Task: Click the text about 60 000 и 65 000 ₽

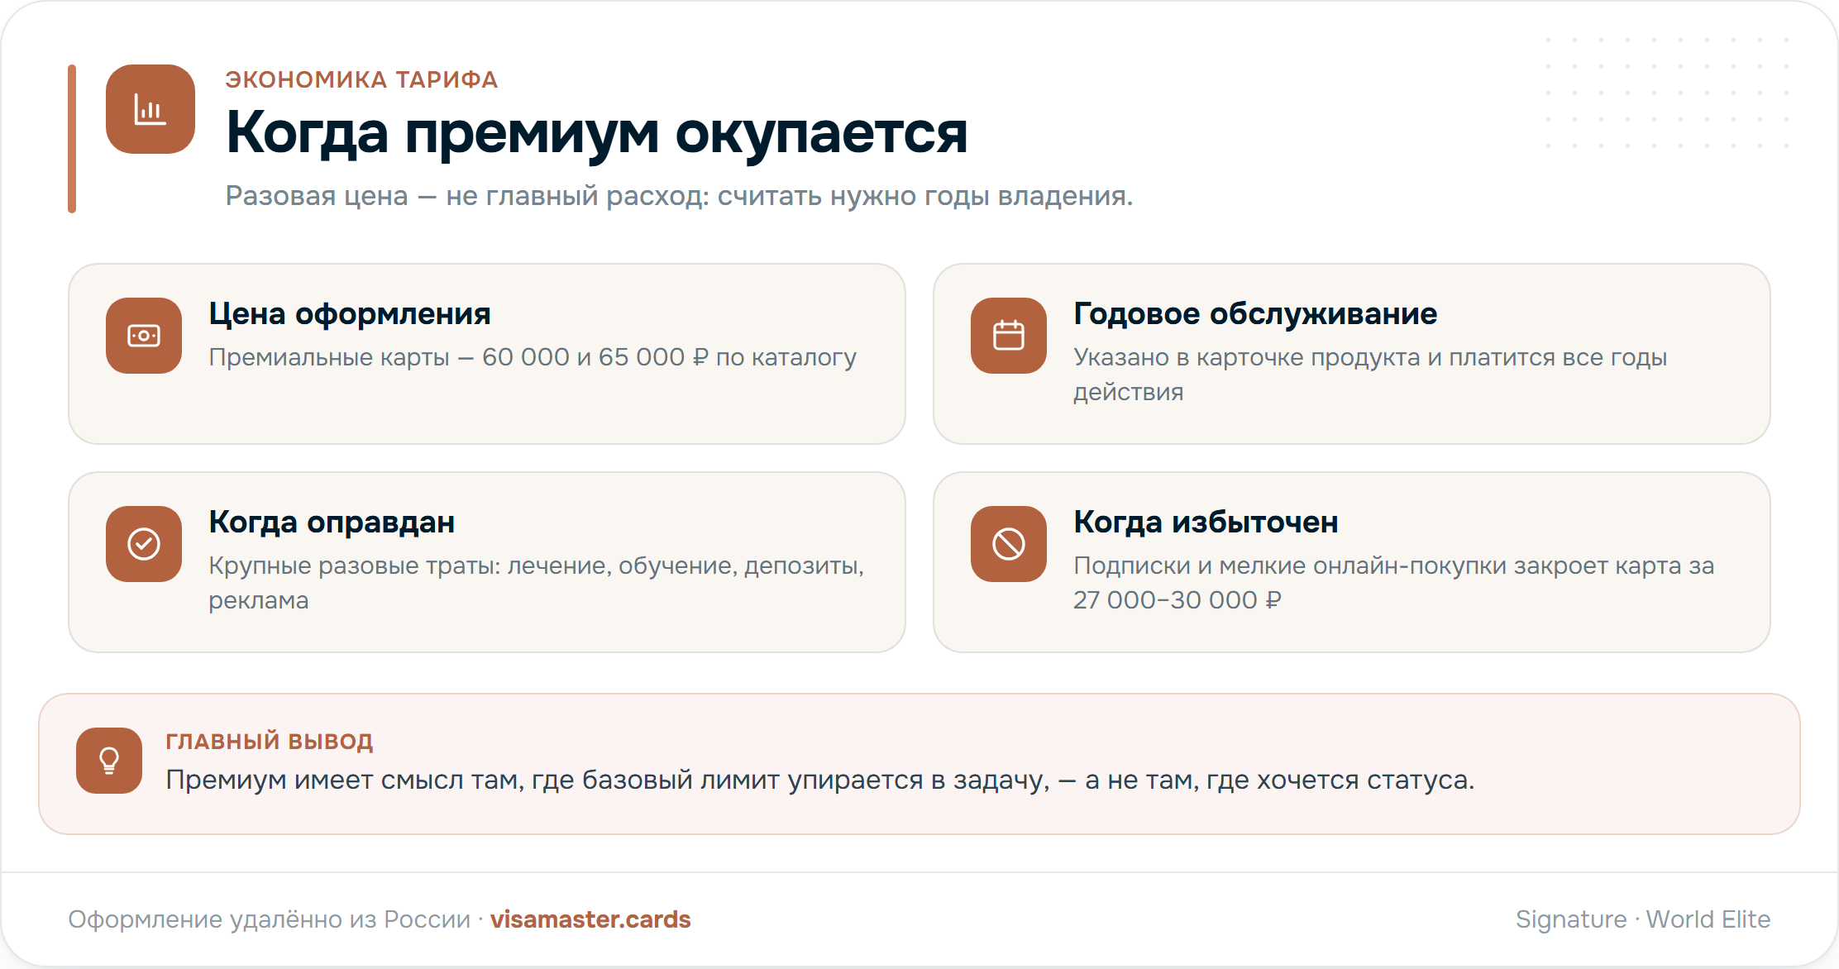Action: click(x=533, y=357)
